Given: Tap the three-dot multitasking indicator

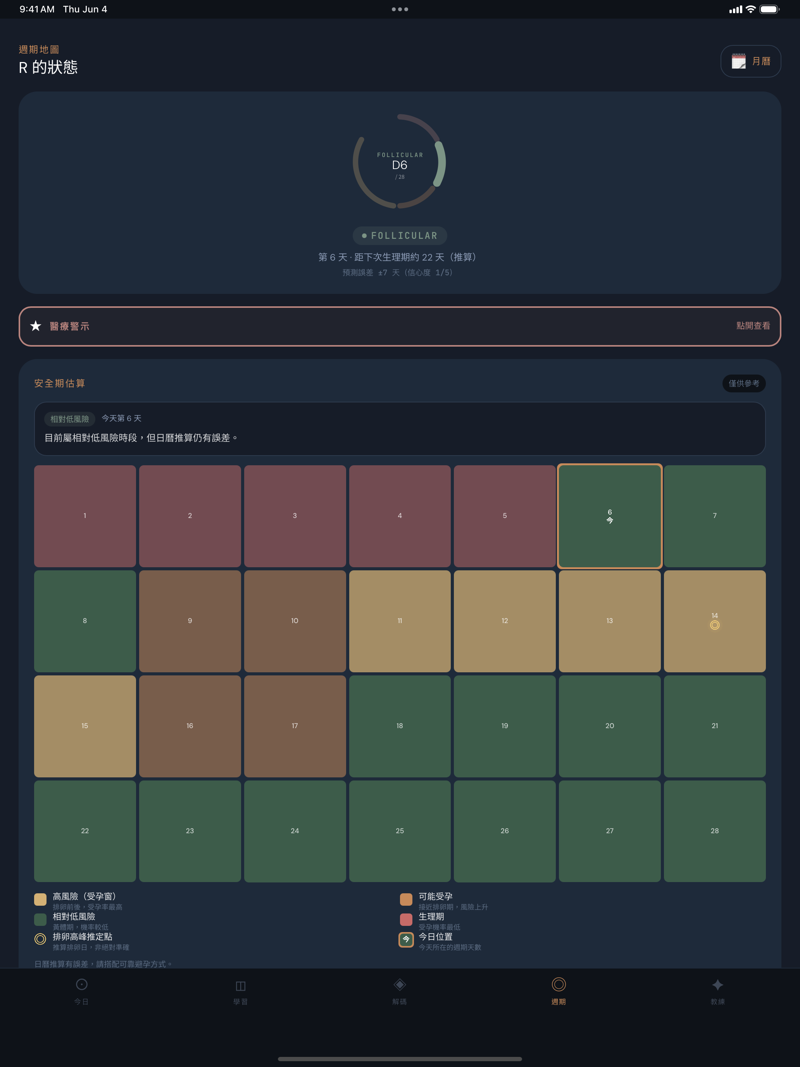Looking at the screenshot, I should 400,9.
